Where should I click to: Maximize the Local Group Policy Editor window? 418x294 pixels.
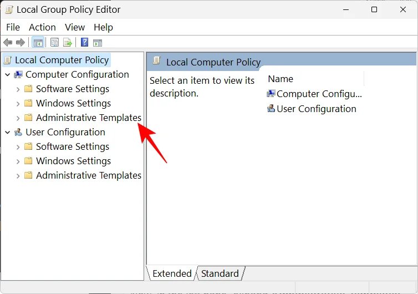pyautogui.click(x=374, y=9)
